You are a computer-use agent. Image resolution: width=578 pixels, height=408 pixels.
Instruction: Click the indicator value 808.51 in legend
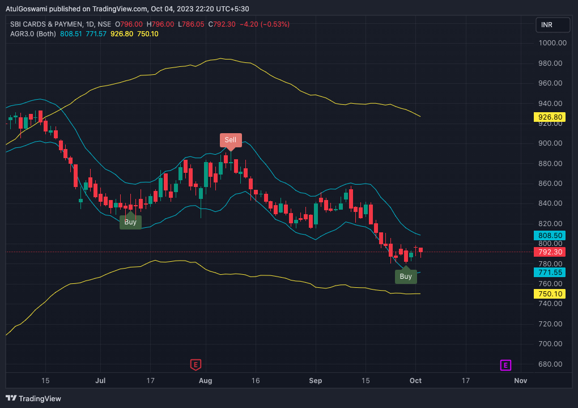[71, 34]
